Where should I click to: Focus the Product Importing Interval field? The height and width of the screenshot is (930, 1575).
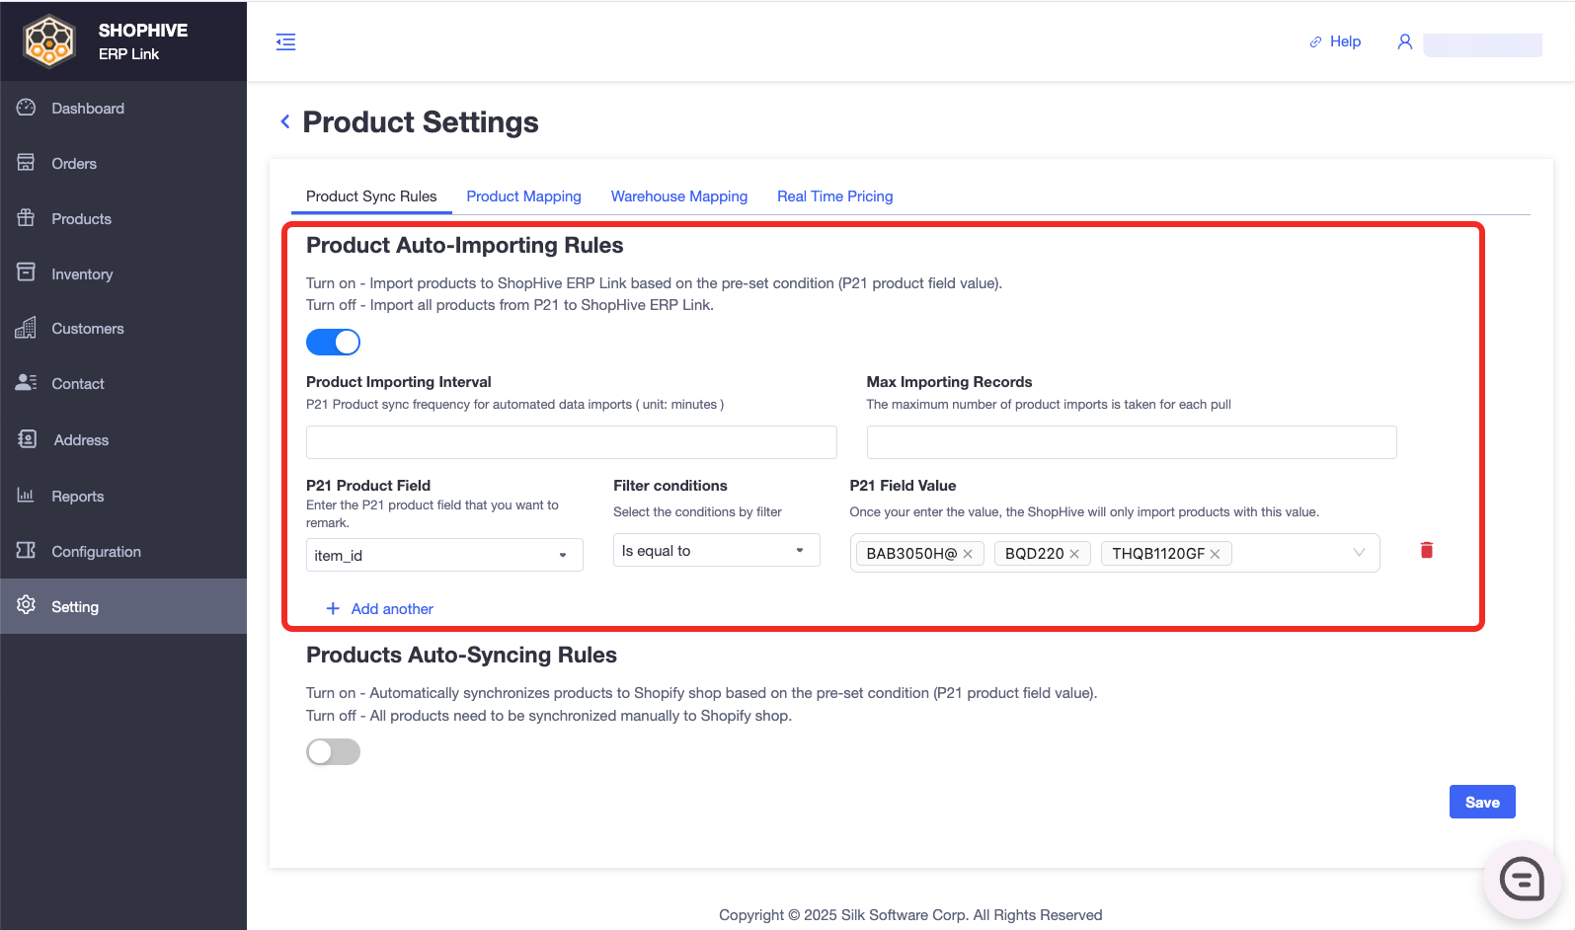point(572,442)
